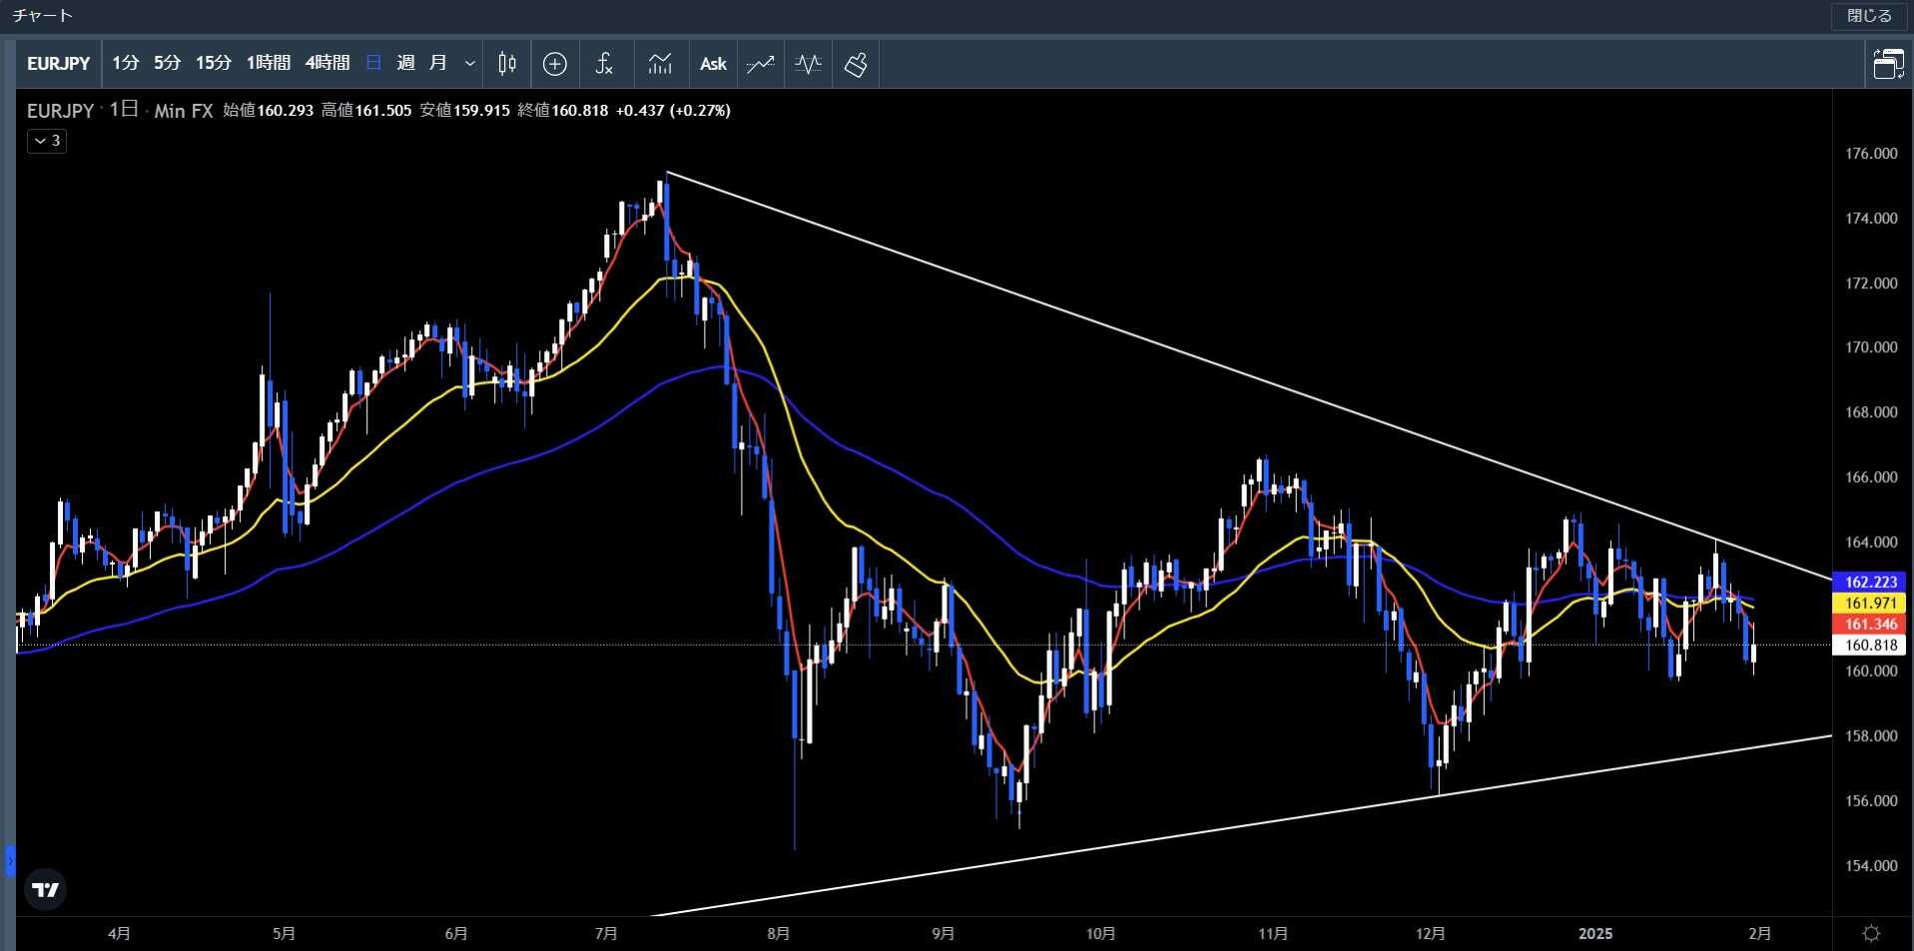Screen dimensions: 1914x951
Task: Click the detach chart window icon
Action: click(x=1888, y=64)
